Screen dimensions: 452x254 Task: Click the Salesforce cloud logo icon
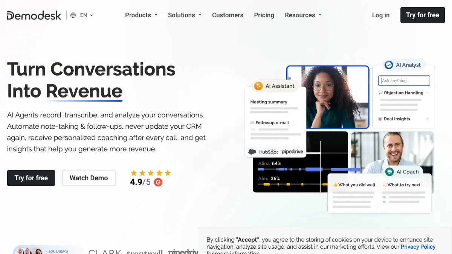252,152
